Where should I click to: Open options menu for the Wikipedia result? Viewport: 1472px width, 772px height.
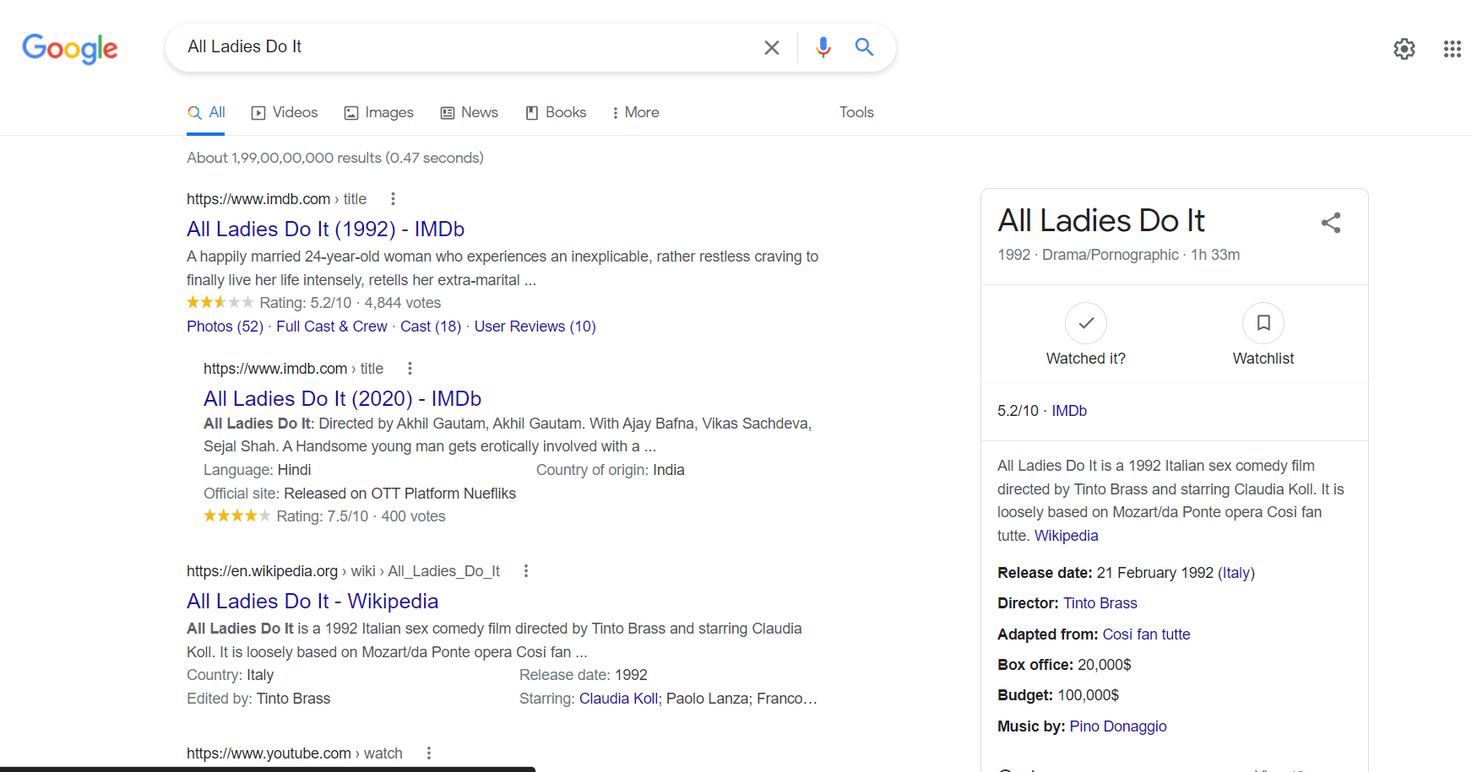coord(526,571)
